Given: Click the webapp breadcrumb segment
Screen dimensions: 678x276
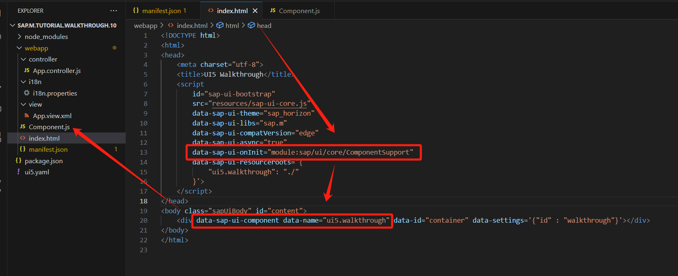Looking at the screenshot, I should coord(146,25).
